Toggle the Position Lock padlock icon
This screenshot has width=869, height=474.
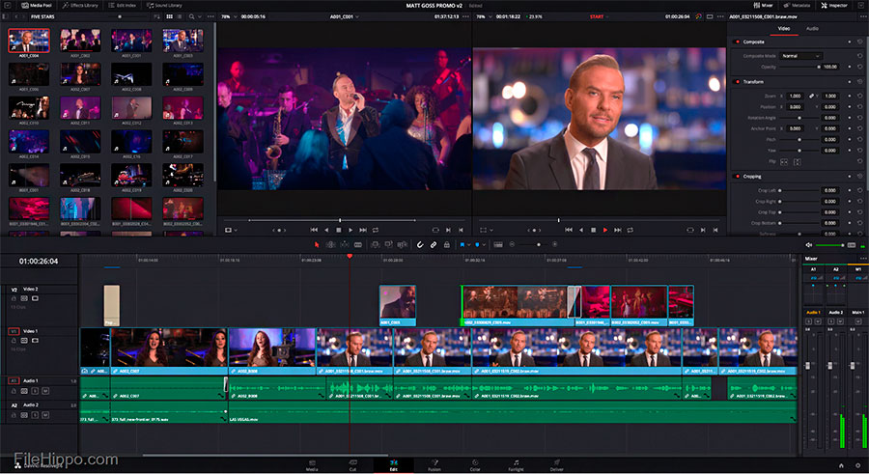447,244
